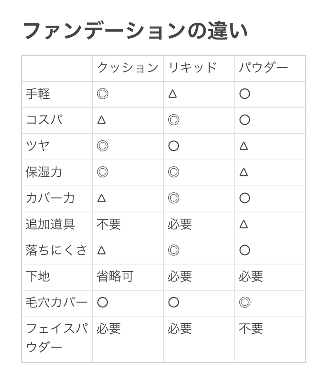This screenshot has height=386, width=327.
Task: Click the double circle in リキッド コスパ cell
Action: 174,120
